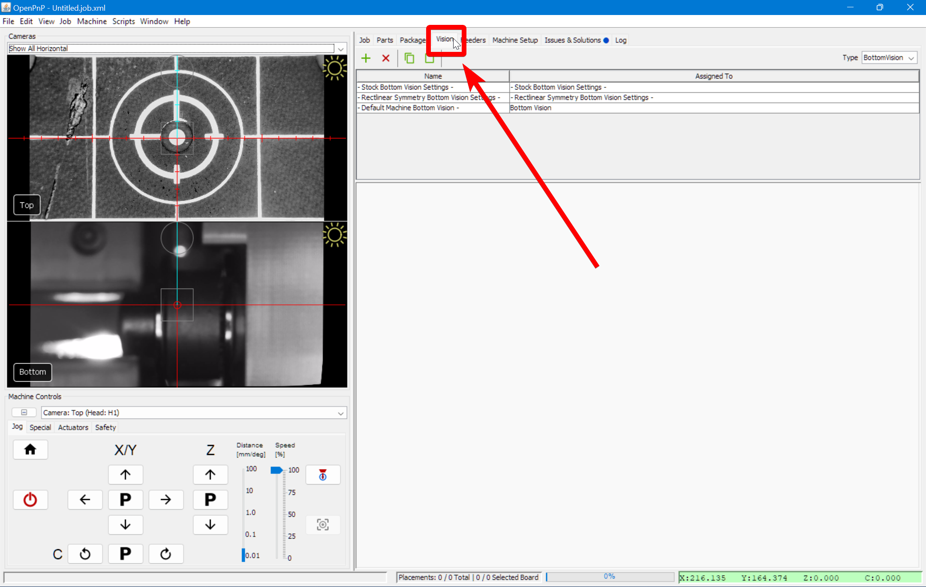Screen dimensions: 926x587
Task: Open the Show All Horizontal camera dropdown
Action: [x=340, y=49]
